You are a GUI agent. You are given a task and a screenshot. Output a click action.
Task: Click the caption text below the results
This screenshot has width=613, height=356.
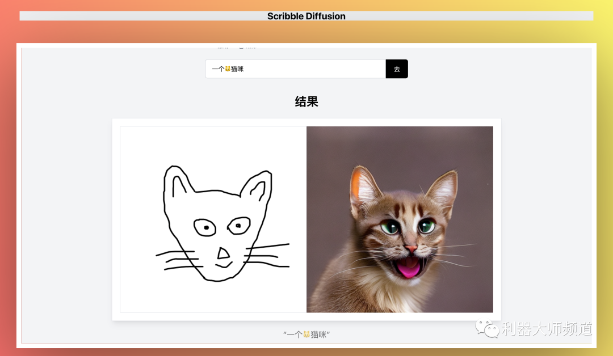click(306, 334)
